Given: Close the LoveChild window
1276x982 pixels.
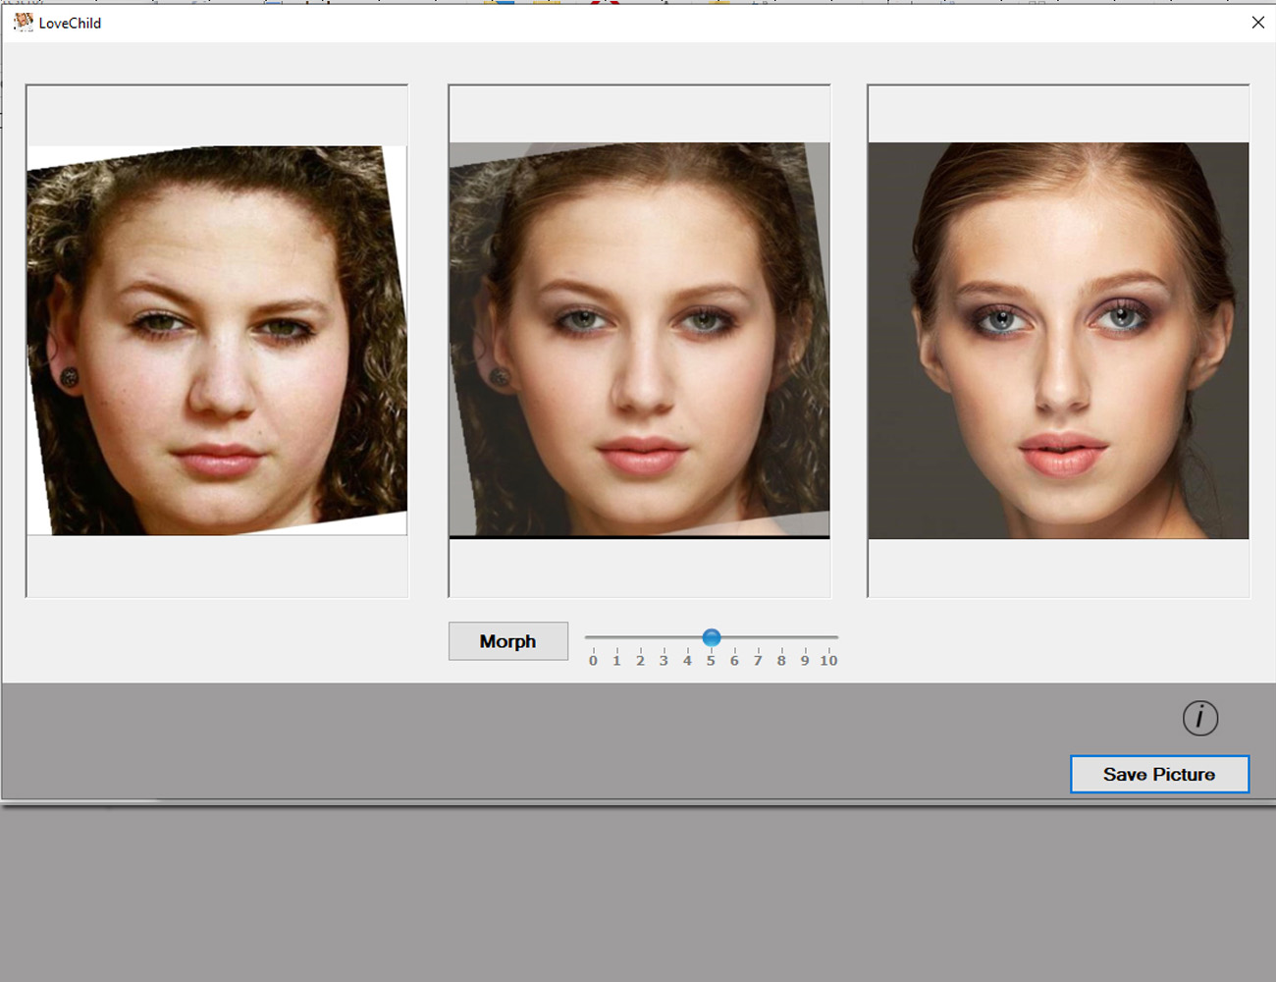Looking at the screenshot, I should pos(1257,23).
